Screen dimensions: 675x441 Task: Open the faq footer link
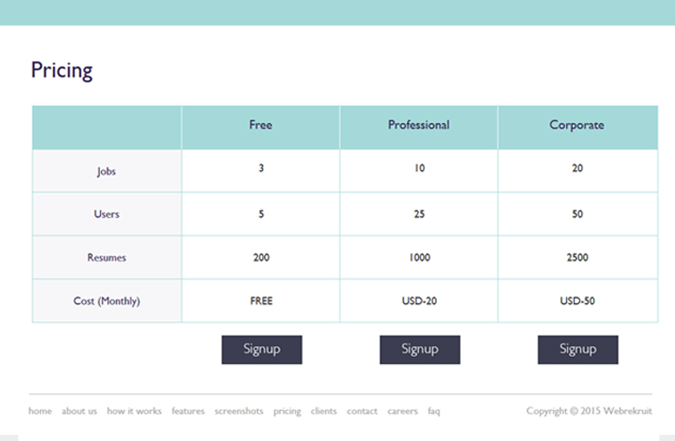pos(434,411)
